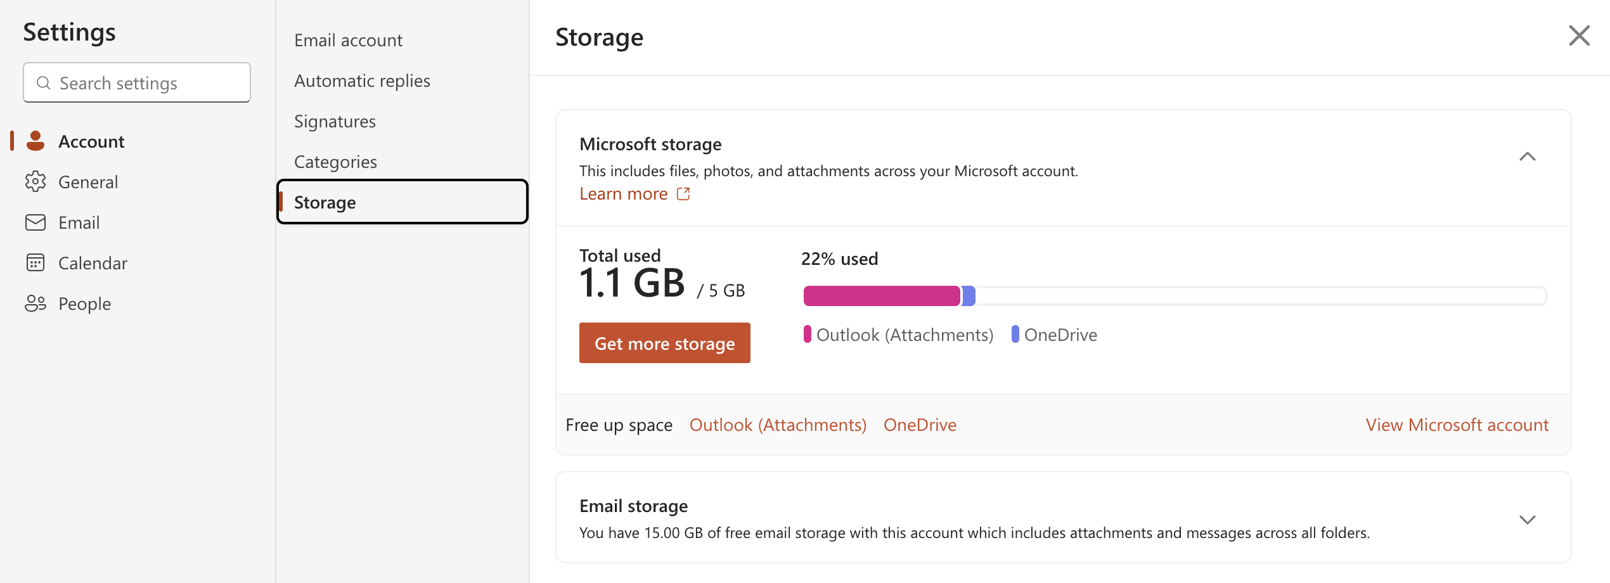
Task: Click the Email envelope icon
Action: 35,222
